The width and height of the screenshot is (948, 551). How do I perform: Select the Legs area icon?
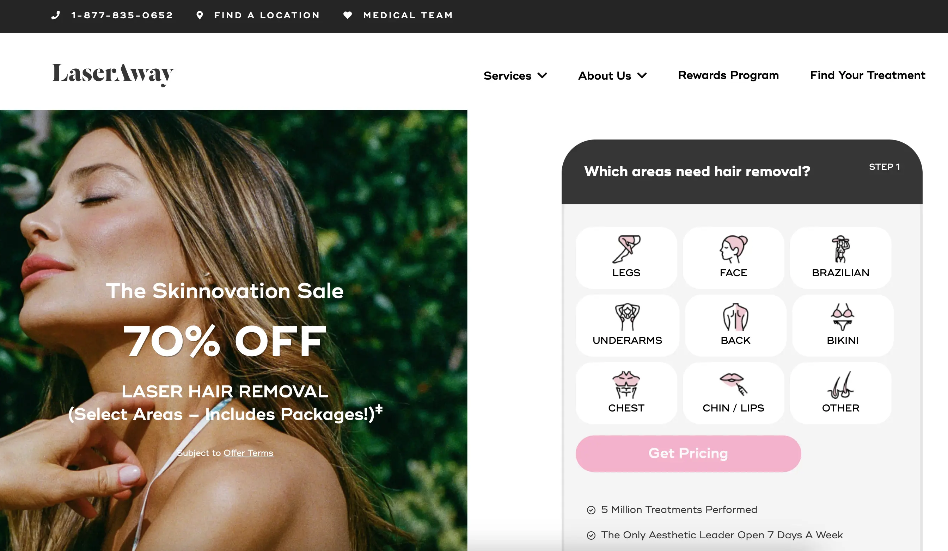626,249
